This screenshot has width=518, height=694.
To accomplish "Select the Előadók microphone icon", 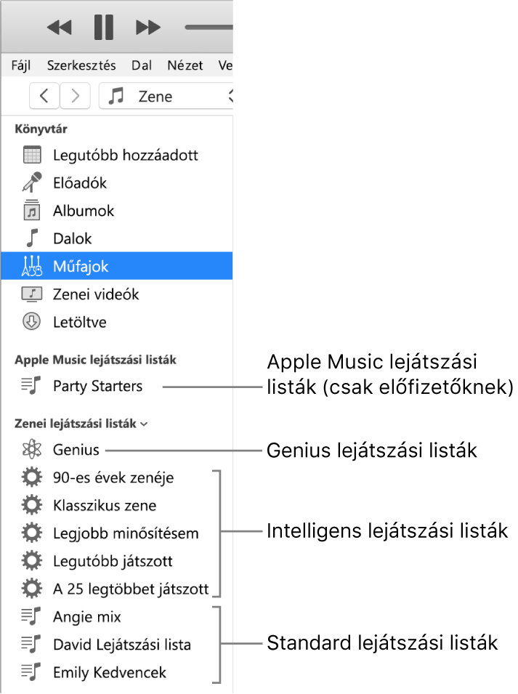I will click(x=31, y=182).
